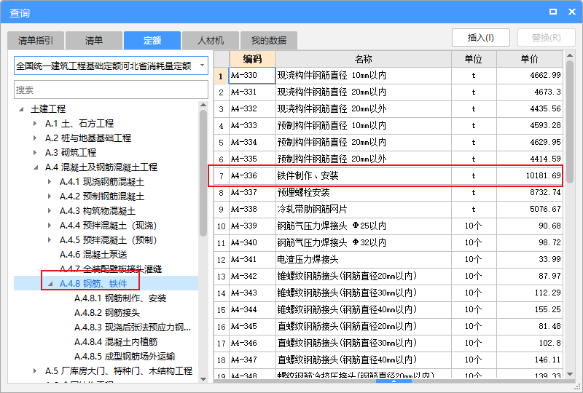
Task: Click tree panel scrollbar down arrow
Action: pos(203,379)
